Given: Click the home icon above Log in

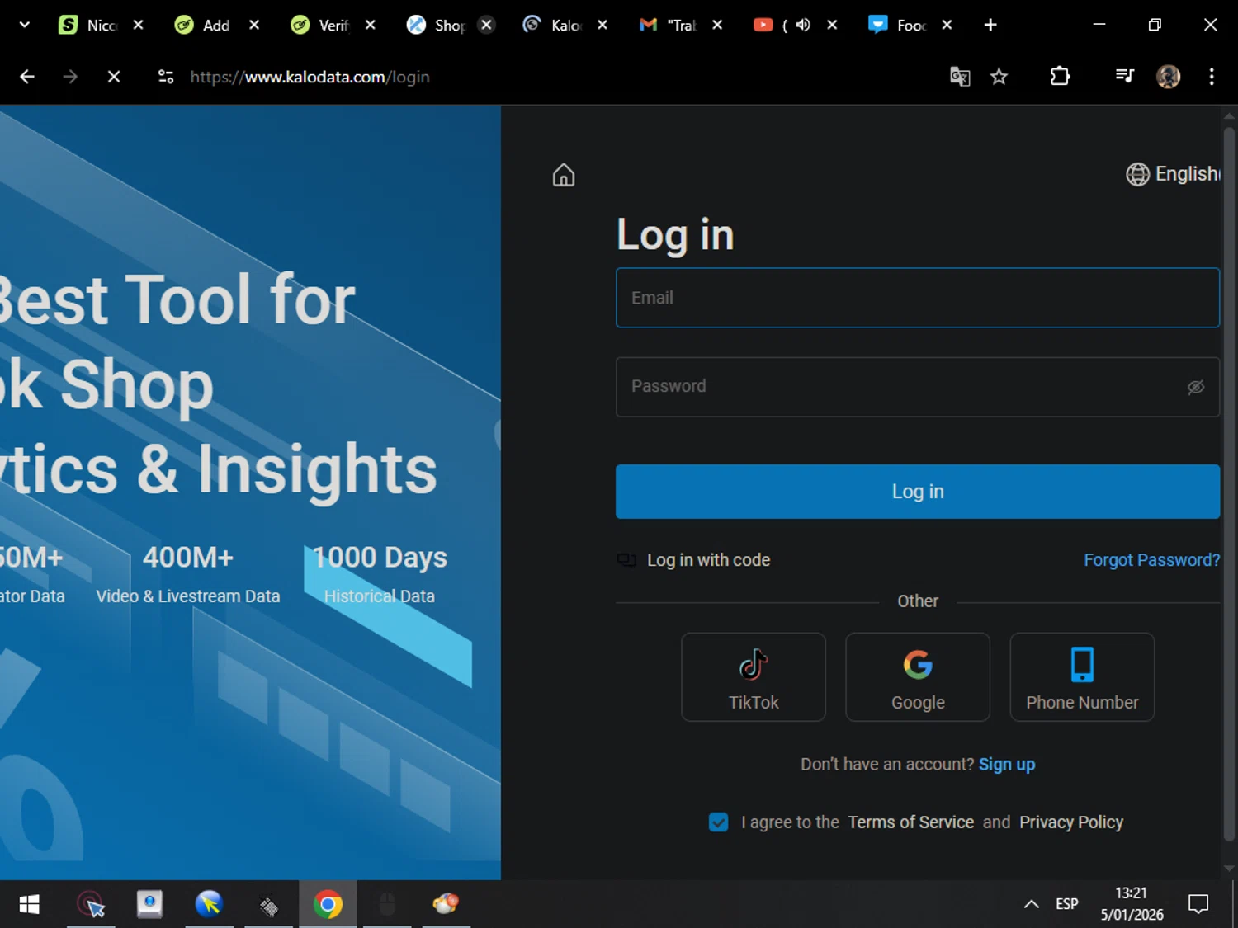Looking at the screenshot, I should point(564,175).
